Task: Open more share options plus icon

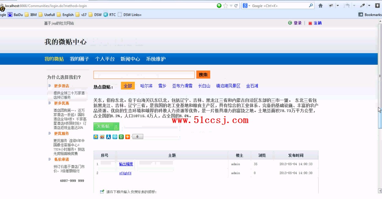Action: 127,137
